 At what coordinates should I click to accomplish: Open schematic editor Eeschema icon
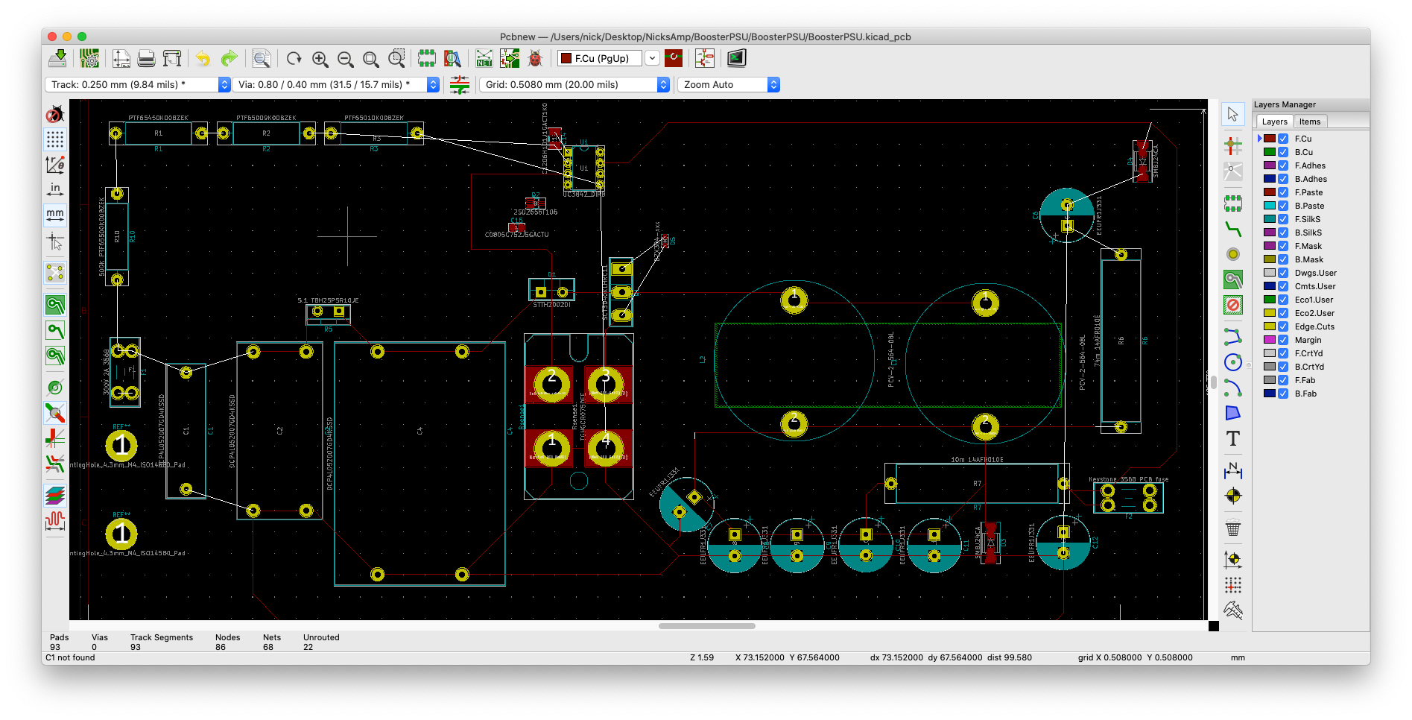pyautogui.click(x=705, y=58)
